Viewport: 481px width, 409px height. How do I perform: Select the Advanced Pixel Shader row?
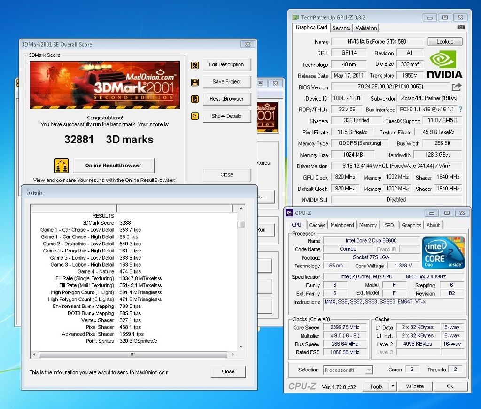point(103,334)
